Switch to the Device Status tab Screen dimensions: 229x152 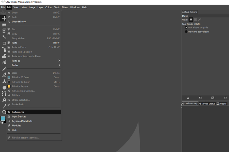pos(207,104)
